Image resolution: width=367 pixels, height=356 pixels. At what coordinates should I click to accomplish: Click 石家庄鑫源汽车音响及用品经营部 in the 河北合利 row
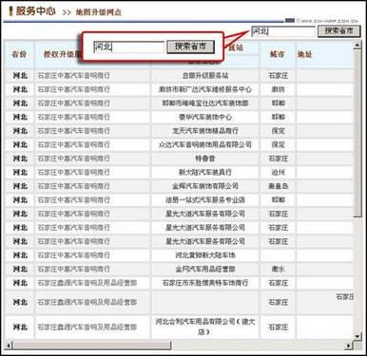point(87,327)
